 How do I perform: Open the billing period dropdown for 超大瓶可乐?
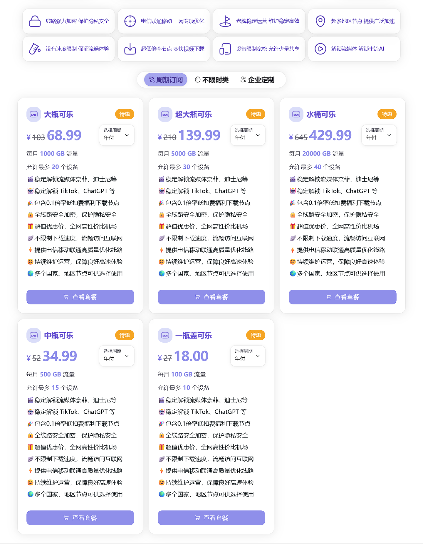point(248,135)
